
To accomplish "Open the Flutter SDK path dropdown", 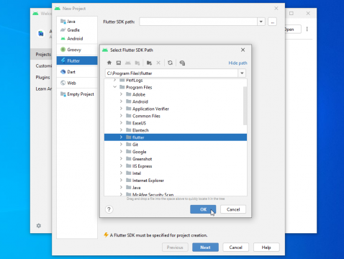I will pyautogui.click(x=261, y=22).
